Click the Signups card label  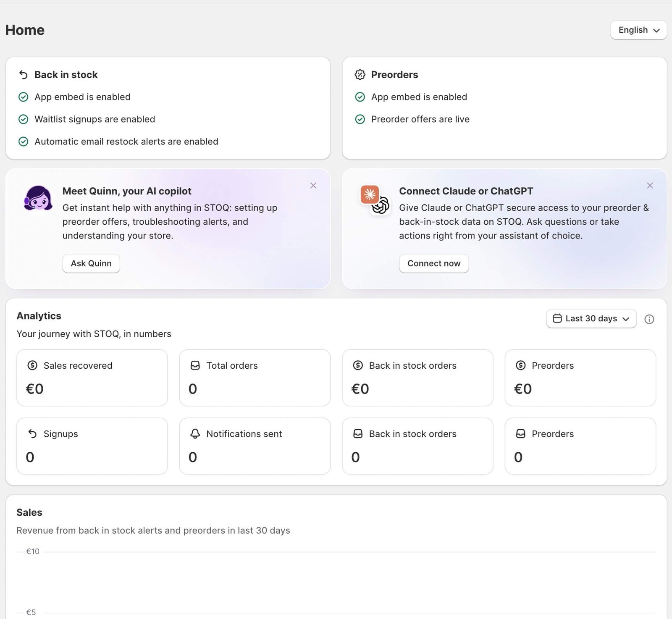tap(61, 434)
